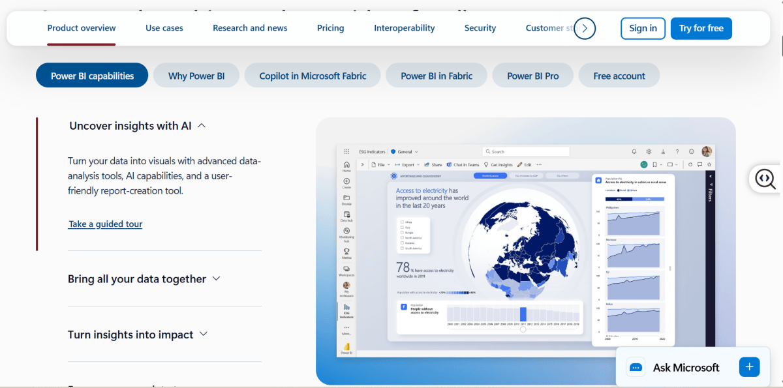The height and width of the screenshot is (388, 783).
Task: Click the download arrow in Power BI header
Action: 663,151
